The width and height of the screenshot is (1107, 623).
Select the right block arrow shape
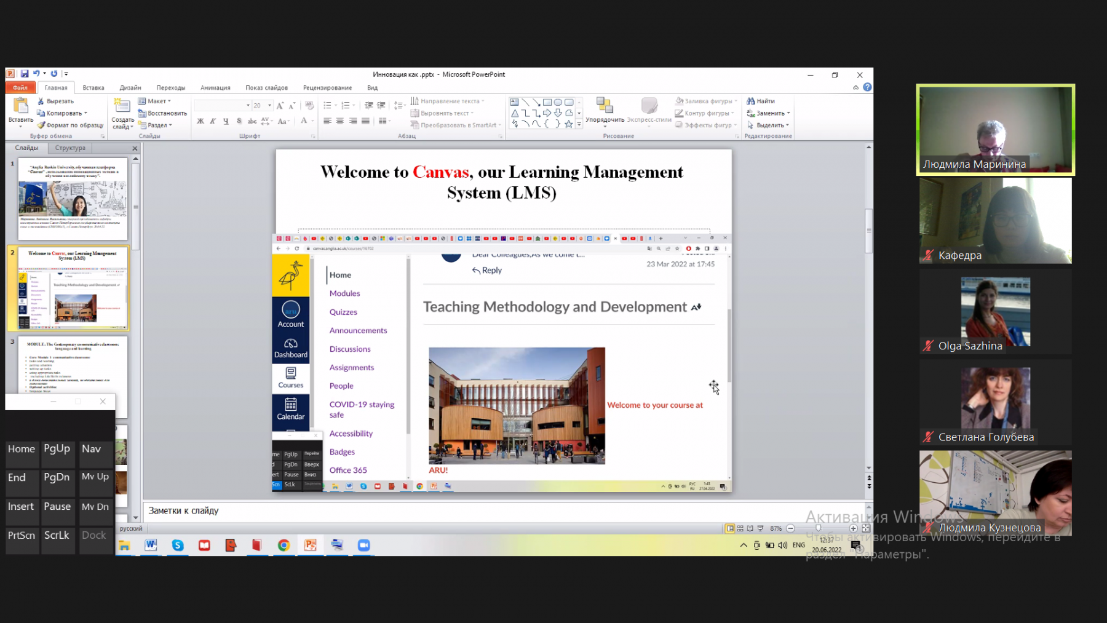click(x=547, y=113)
